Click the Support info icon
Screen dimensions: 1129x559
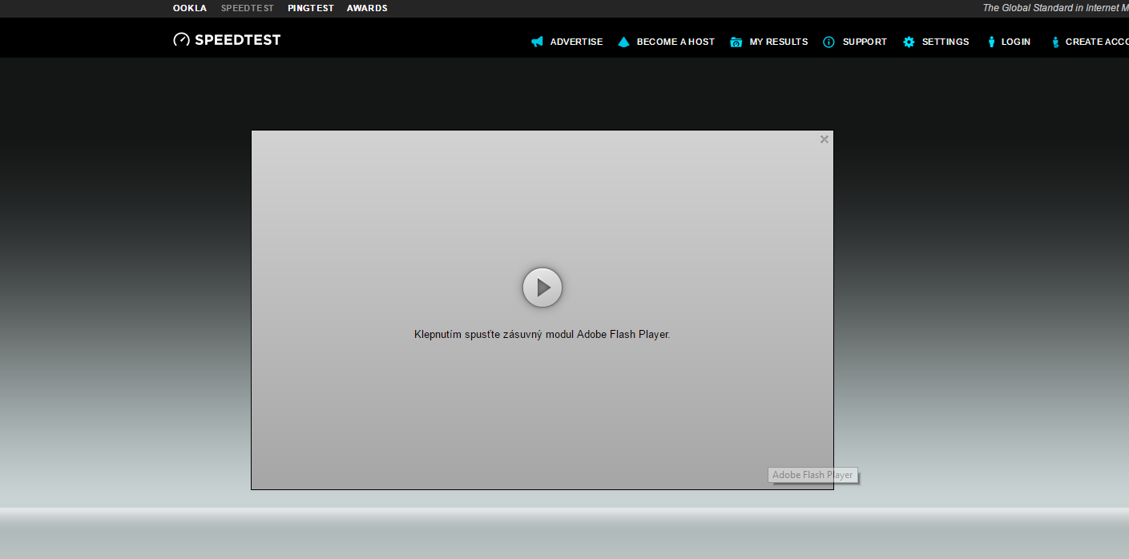[829, 42]
